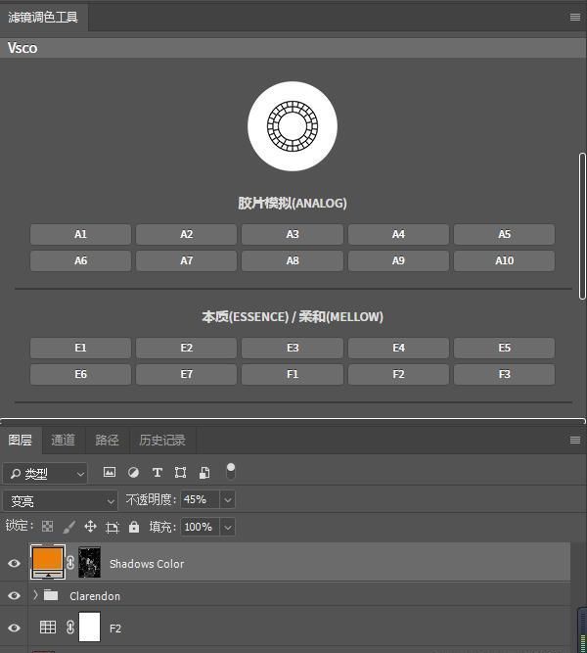This screenshot has height=653, width=587.
Task: Apply the E3 filter
Action: pyautogui.click(x=293, y=349)
